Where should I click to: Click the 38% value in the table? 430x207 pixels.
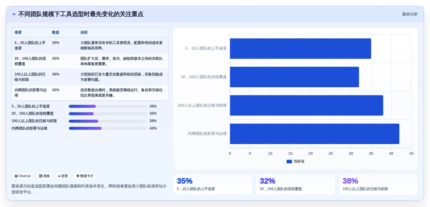pyautogui.click(x=56, y=74)
